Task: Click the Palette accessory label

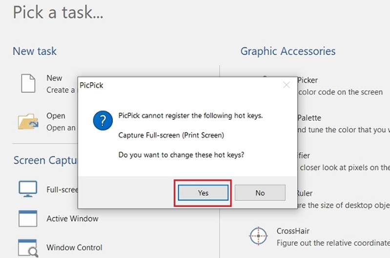Action: point(309,118)
